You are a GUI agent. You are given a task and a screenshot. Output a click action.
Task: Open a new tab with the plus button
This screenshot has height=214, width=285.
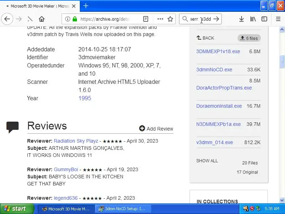click(x=86, y=6)
